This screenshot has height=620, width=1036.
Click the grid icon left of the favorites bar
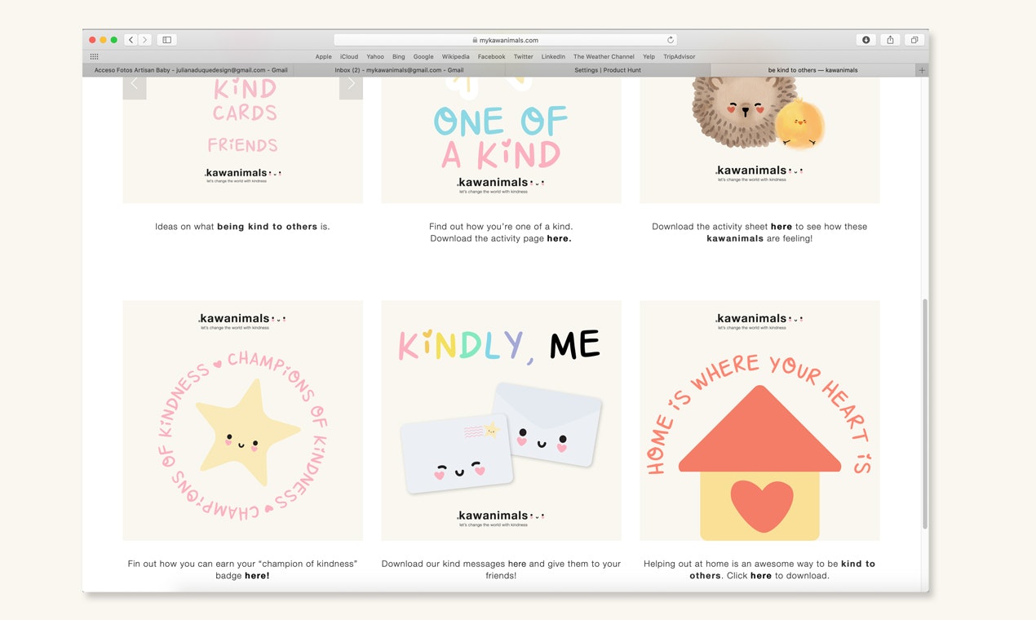point(92,55)
